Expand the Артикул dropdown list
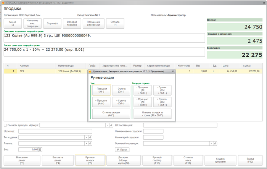This screenshot has width=267, height=169. point(107,125)
